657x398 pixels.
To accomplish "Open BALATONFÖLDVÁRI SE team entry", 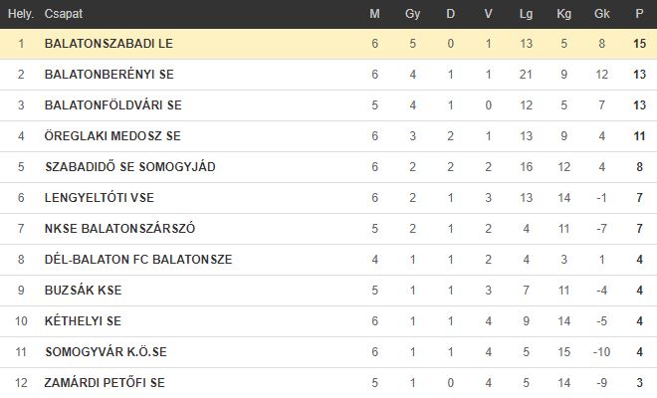I will click(x=113, y=105).
